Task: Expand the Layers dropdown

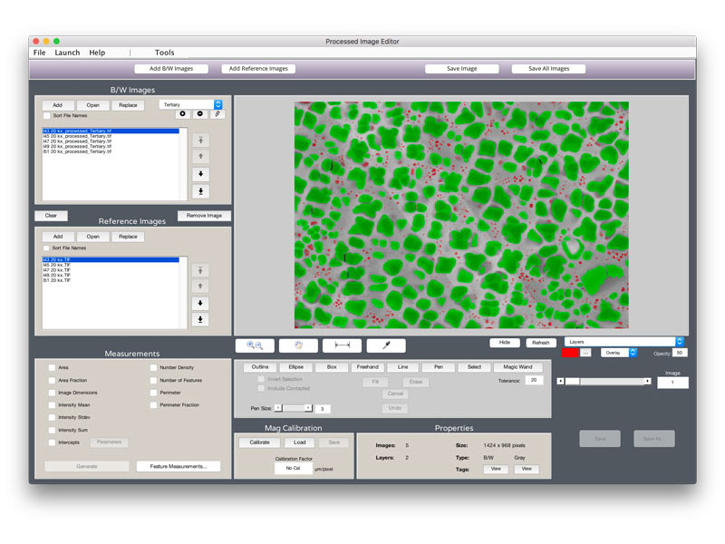Action: click(x=623, y=342)
